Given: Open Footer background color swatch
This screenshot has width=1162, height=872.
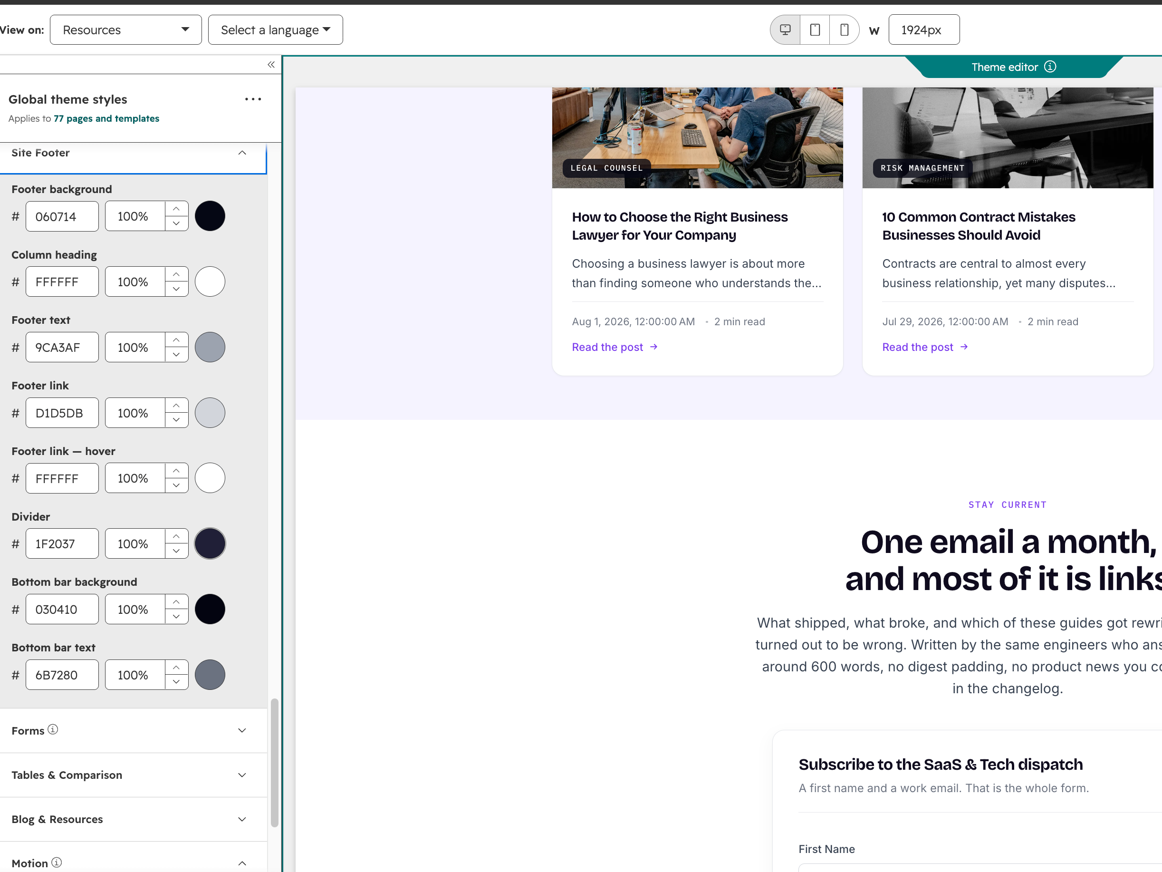Looking at the screenshot, I should pos(210,216).
